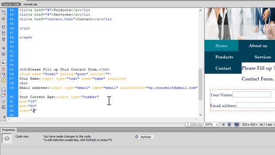The height and width of the screenshot is (155, 275).
Task: Toggle word wrap in code view
Action: (x=3, y=74)
